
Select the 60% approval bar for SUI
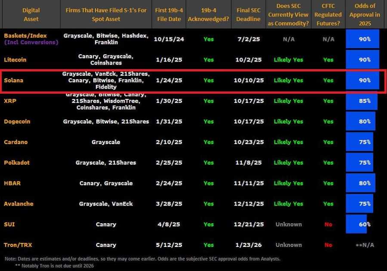pyautogui.click(x=356, y=224)
